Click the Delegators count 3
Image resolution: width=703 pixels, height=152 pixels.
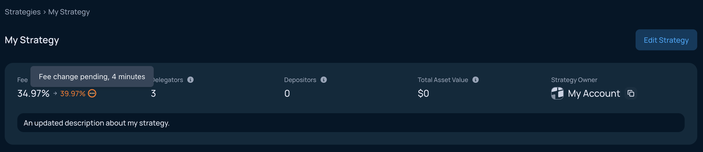click(153, 93)
